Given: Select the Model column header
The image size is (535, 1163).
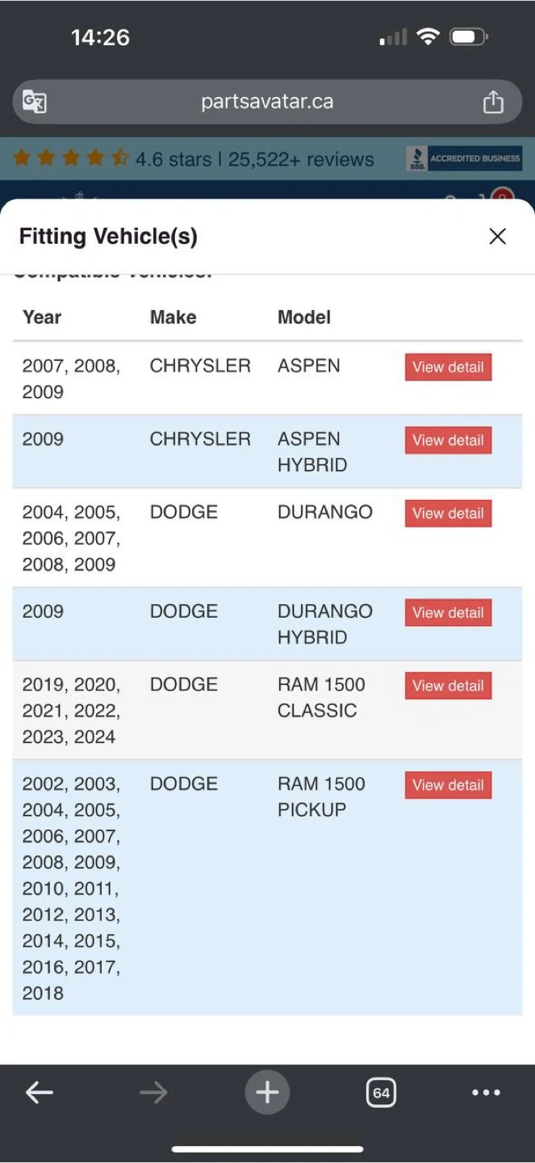Looking at the screenshot, I should pos(304,317).
